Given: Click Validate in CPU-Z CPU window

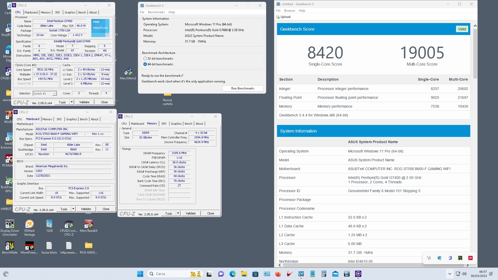Looking at the screenshot, I should (x=84, y=102).
